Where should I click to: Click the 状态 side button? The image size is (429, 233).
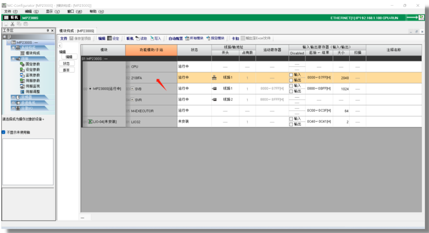(66, 63)
